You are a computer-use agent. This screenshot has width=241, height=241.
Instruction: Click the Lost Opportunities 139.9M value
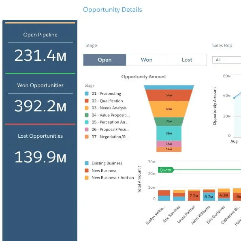click(40, 157)
